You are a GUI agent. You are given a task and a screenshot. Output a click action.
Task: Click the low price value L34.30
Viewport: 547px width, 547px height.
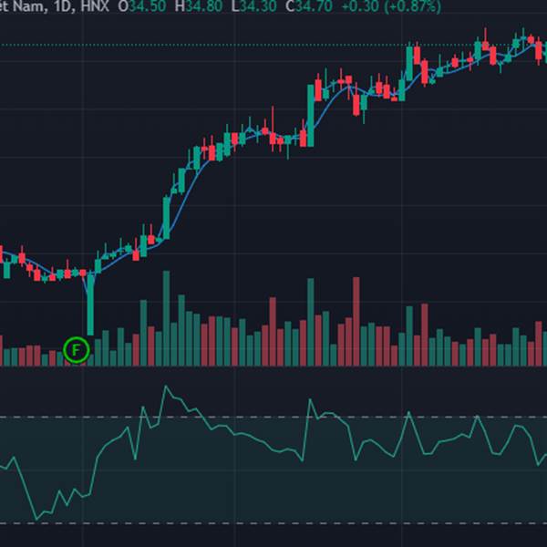pos(254,6)
